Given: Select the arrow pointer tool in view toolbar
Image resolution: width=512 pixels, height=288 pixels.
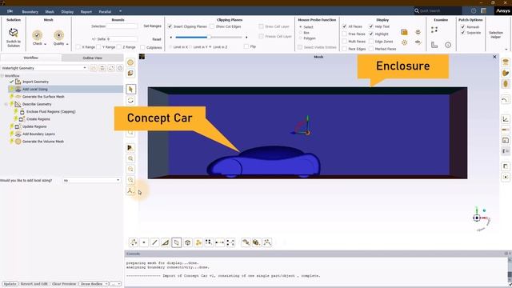Looking at the screenshot, I should pyautogui.click(x=130, y=89).
